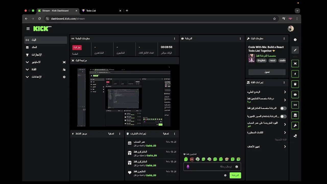Image resolution: width=327 pixels, height=184 pixels.
Task: Open account age restriction setting chevron
Action: tap(285, 124)
